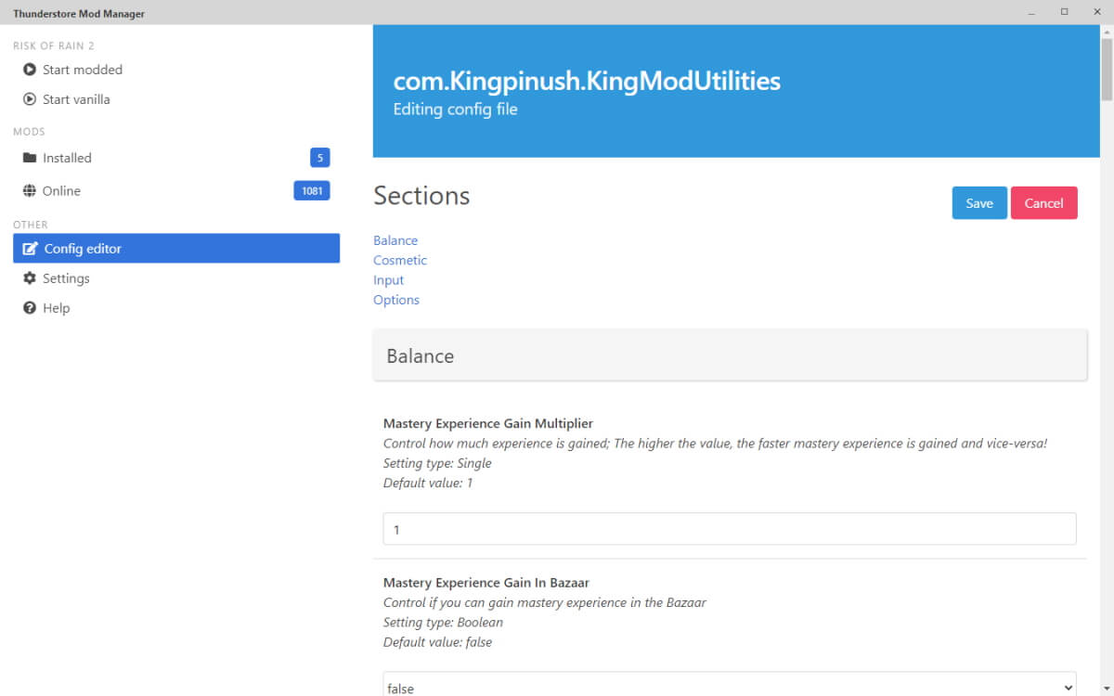
Task: Open the Input section link
Action: pos(388,279)
